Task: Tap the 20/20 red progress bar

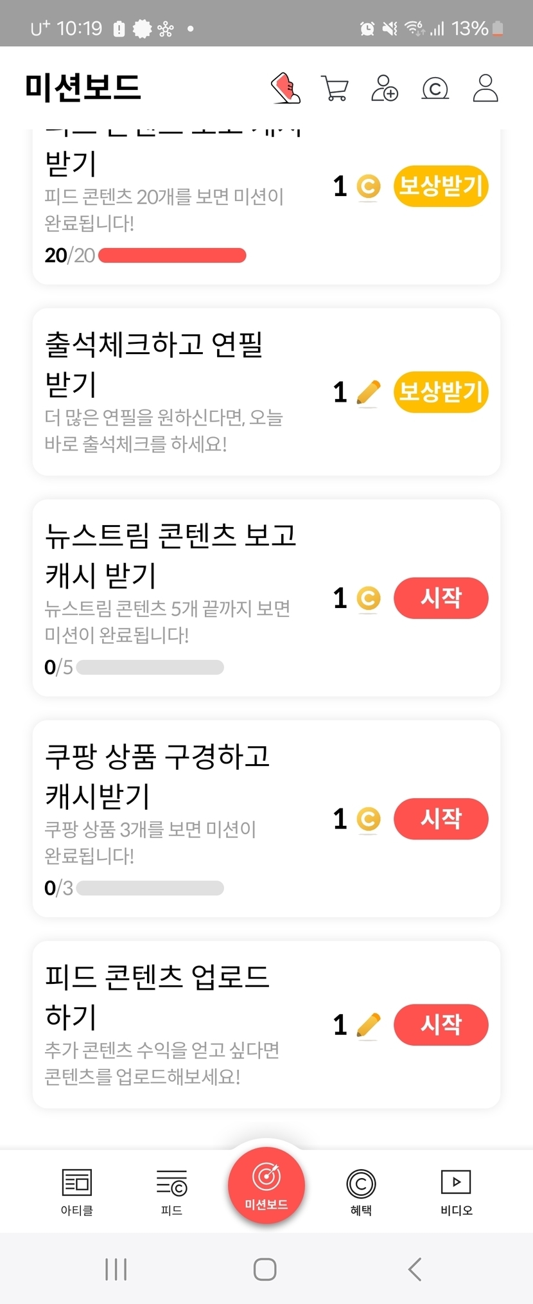Action: [x=172, y=256]
